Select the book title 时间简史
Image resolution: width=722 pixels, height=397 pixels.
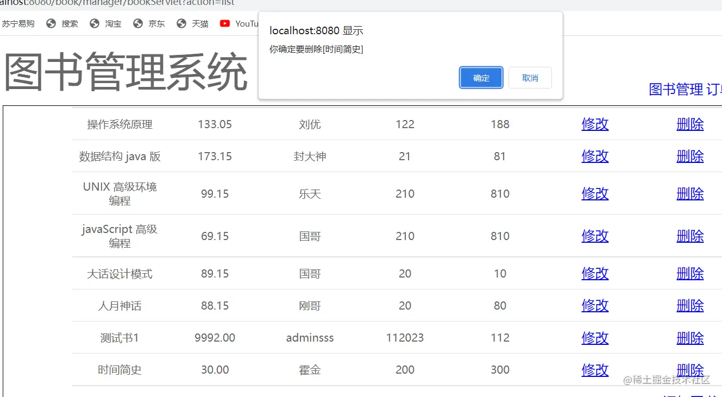[x=120, y=370]
